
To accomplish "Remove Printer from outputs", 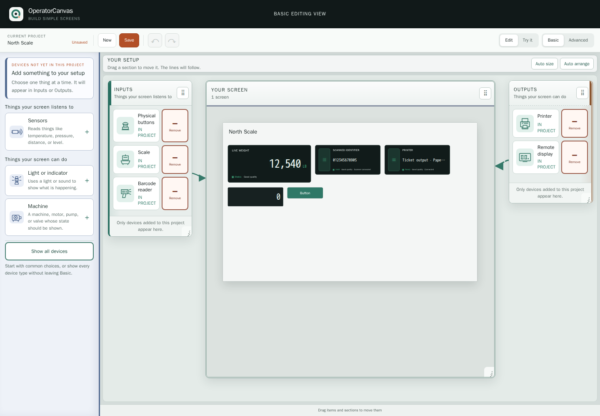I will 575,124.
